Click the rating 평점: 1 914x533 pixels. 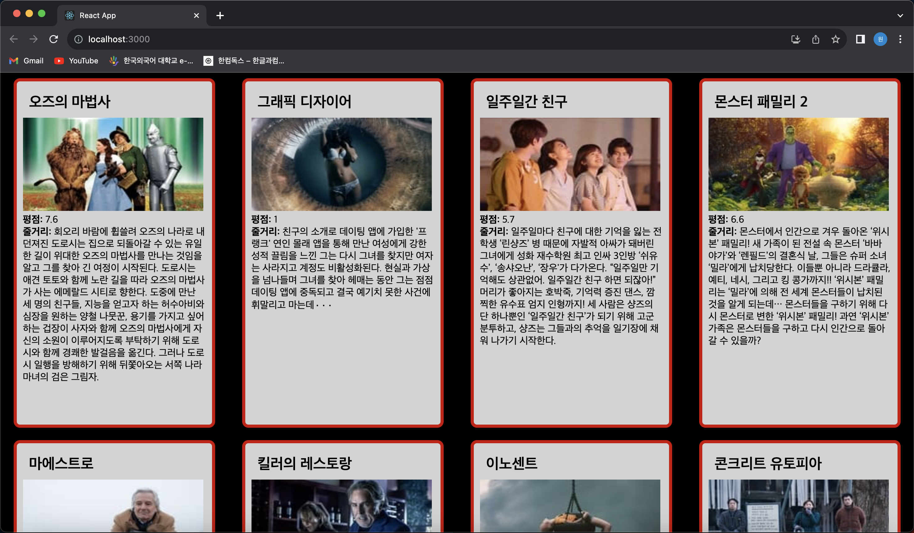coord(264,219)
